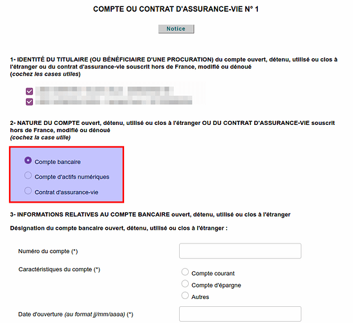Image resolution: width=353 pixels, height=323 pixels.
Task: Focus the Date d'ouverture input field
Action: 241,314
